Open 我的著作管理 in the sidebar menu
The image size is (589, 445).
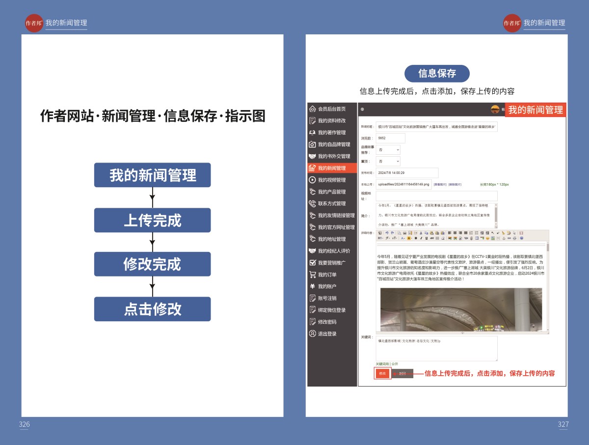click(332, 133)
